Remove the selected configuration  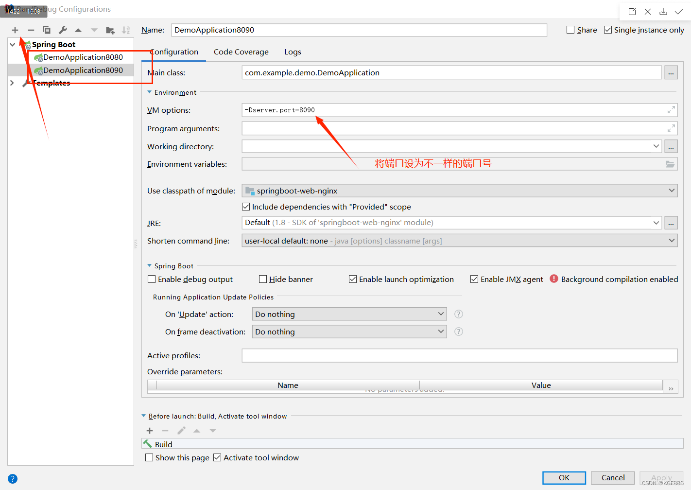(31, 30)
